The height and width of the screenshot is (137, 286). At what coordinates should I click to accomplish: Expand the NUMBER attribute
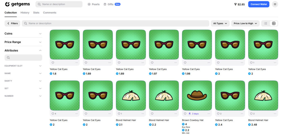point(23,96)
